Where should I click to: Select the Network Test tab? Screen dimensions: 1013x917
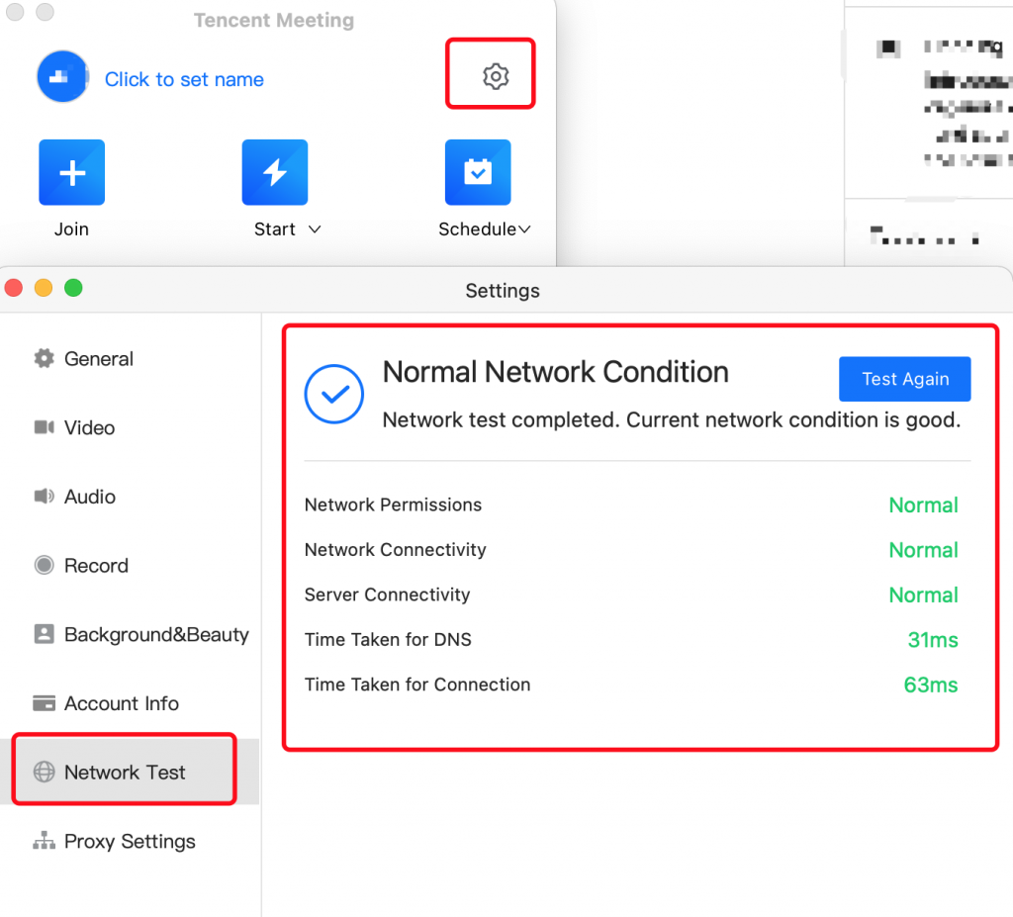pyautogui.click(x=125, y=773)
